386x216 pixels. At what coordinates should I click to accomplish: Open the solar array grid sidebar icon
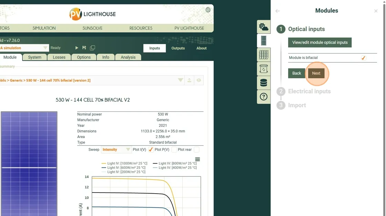pos(264,55)
